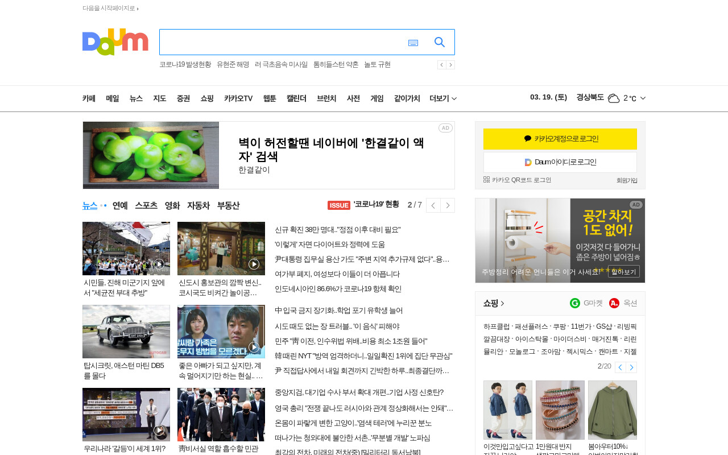Open 카카오TV in the navigation bar

238,98
